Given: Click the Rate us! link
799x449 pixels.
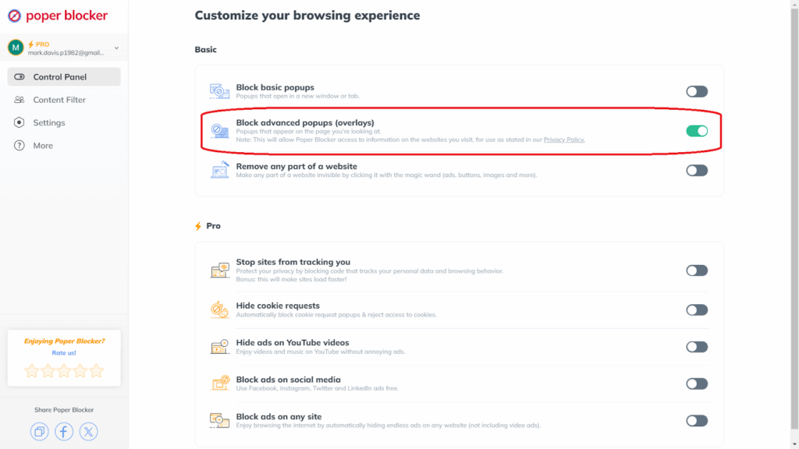Looking at the screenshot, I should [x=64, y=353].
